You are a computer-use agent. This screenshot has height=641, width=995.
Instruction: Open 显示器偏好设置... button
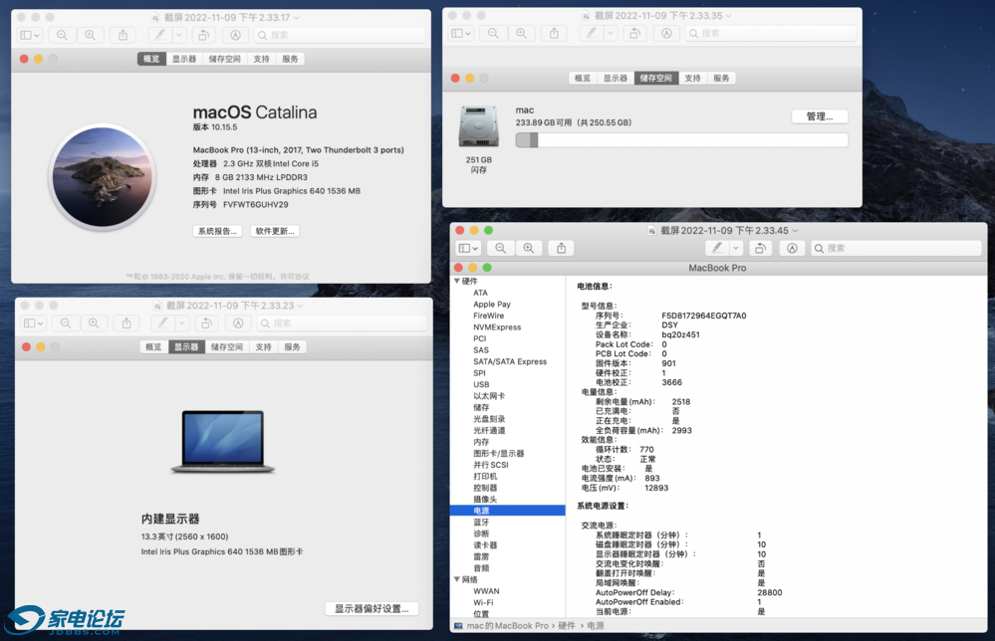pos(372,609)
